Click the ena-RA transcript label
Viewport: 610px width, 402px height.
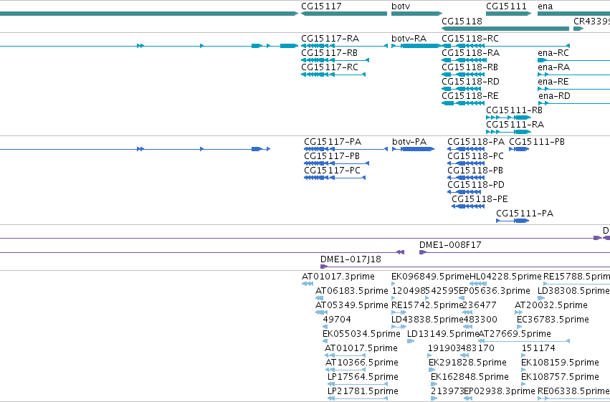pos(553,67)
